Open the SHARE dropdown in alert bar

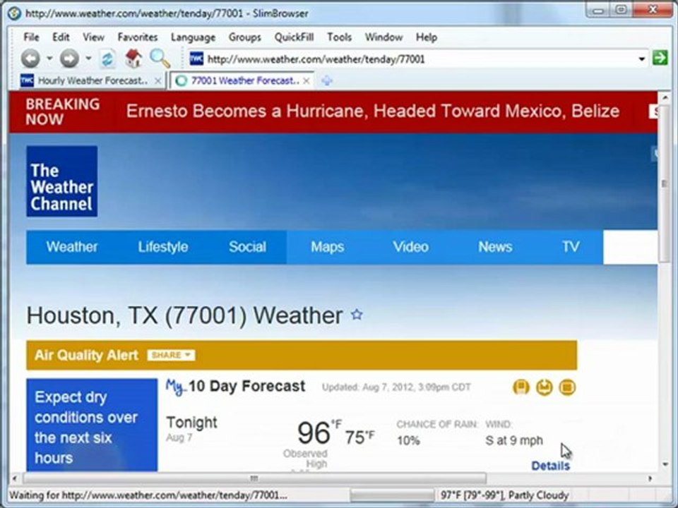tap(171, 355)
